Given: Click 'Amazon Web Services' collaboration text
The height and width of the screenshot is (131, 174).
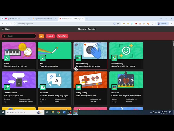Looking at the screenshot, I should coord(26,102).
